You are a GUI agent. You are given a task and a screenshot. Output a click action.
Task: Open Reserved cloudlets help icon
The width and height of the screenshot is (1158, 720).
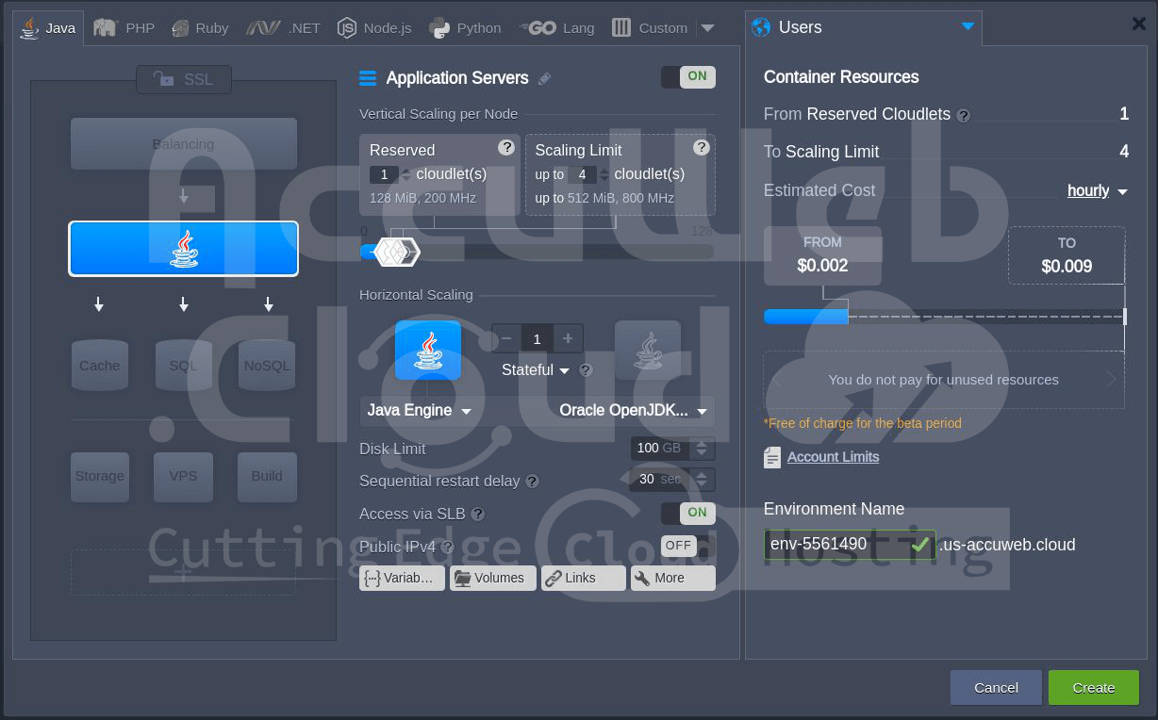pyautogui.click(x=506, y=147)
